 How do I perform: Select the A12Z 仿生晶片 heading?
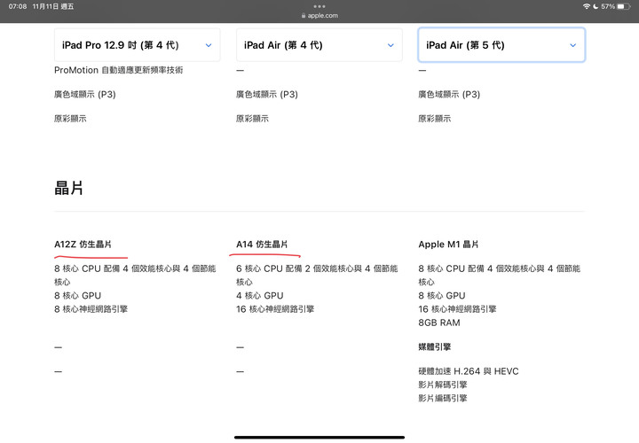83,244
